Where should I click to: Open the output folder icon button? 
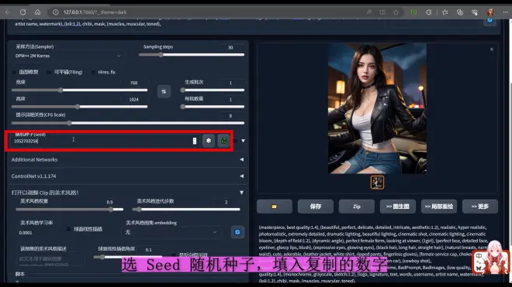tap(275, 207)
